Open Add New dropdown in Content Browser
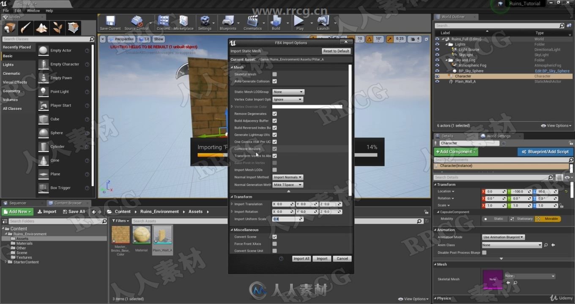The width and height of the screenshot is (575, 304). point(17,212)
